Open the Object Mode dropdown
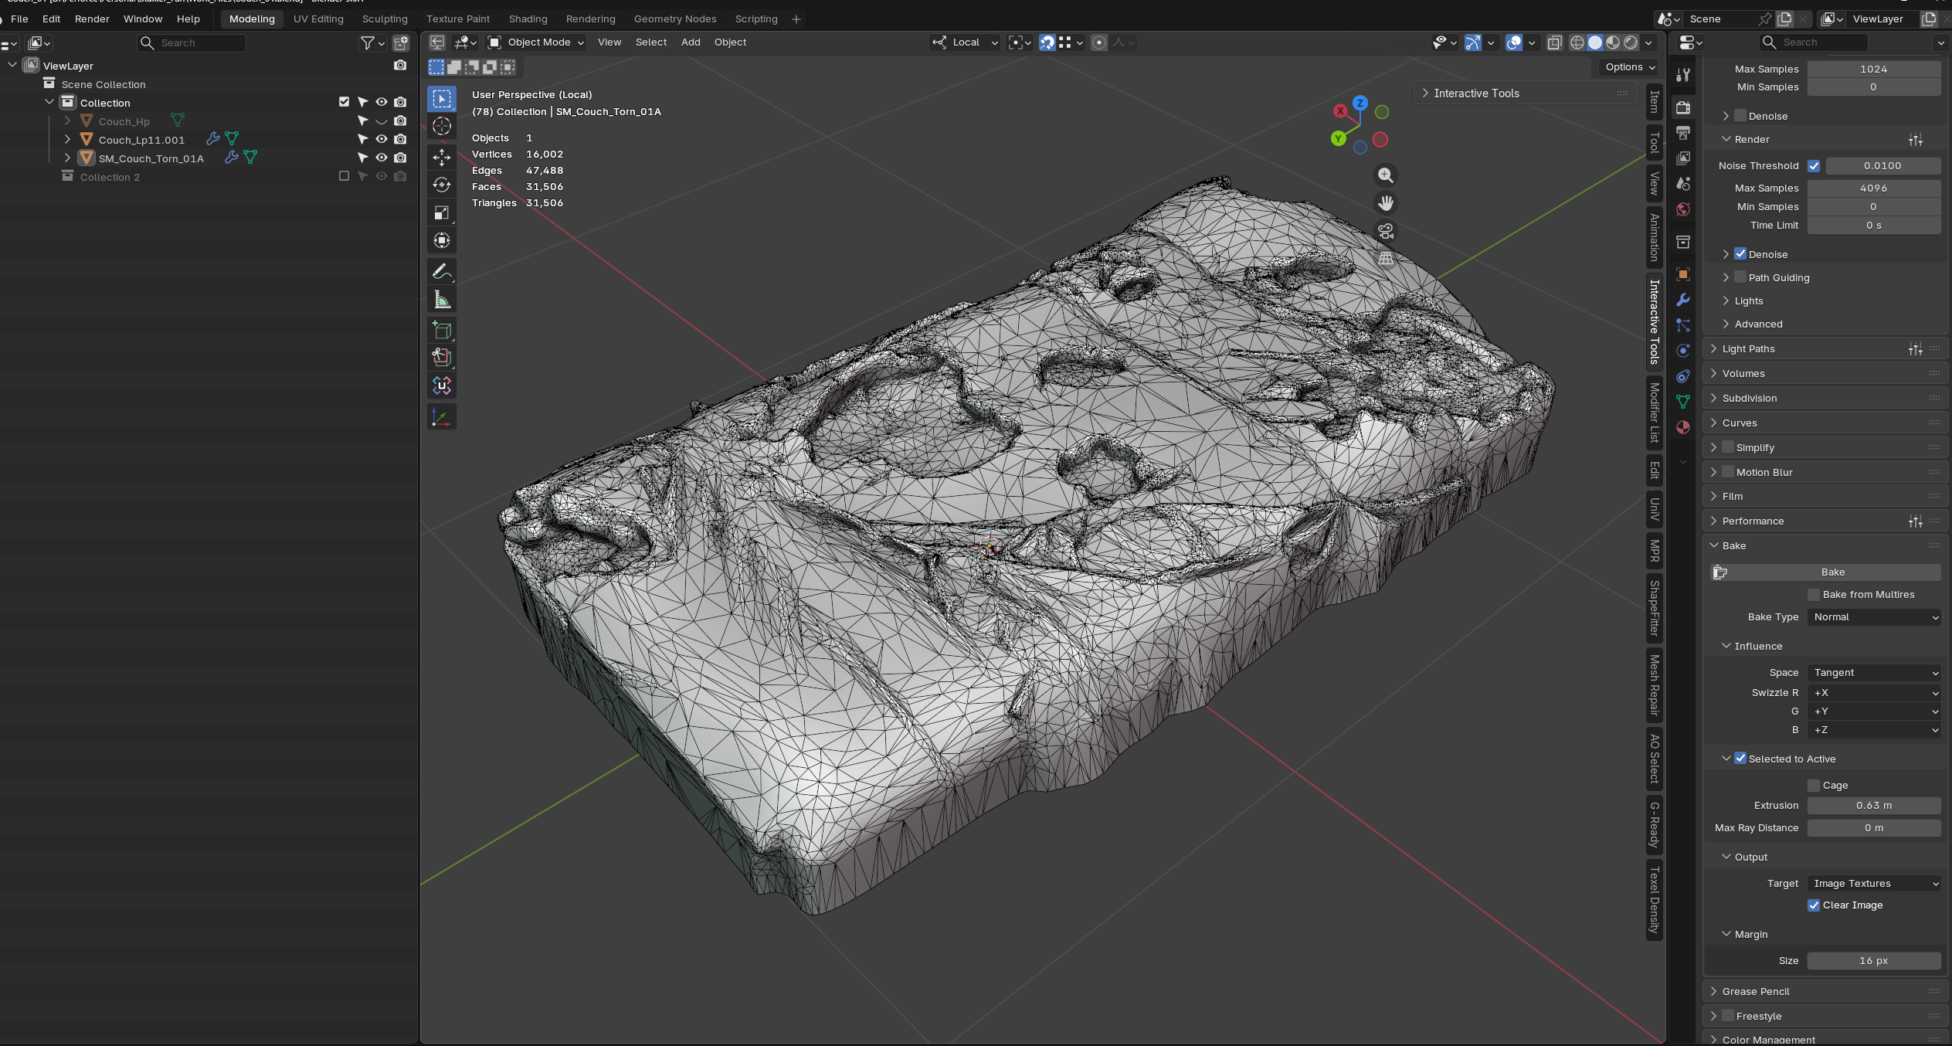The image size is (1952, 1046). point(537,42)
